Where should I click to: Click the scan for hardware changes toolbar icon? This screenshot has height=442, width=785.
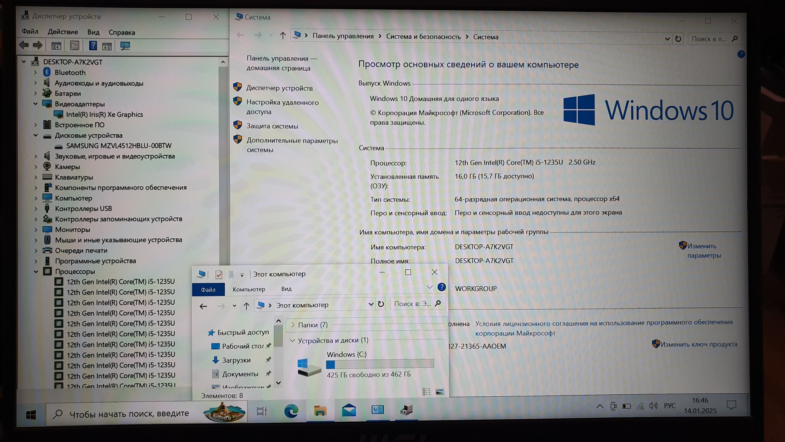[125, 46]
